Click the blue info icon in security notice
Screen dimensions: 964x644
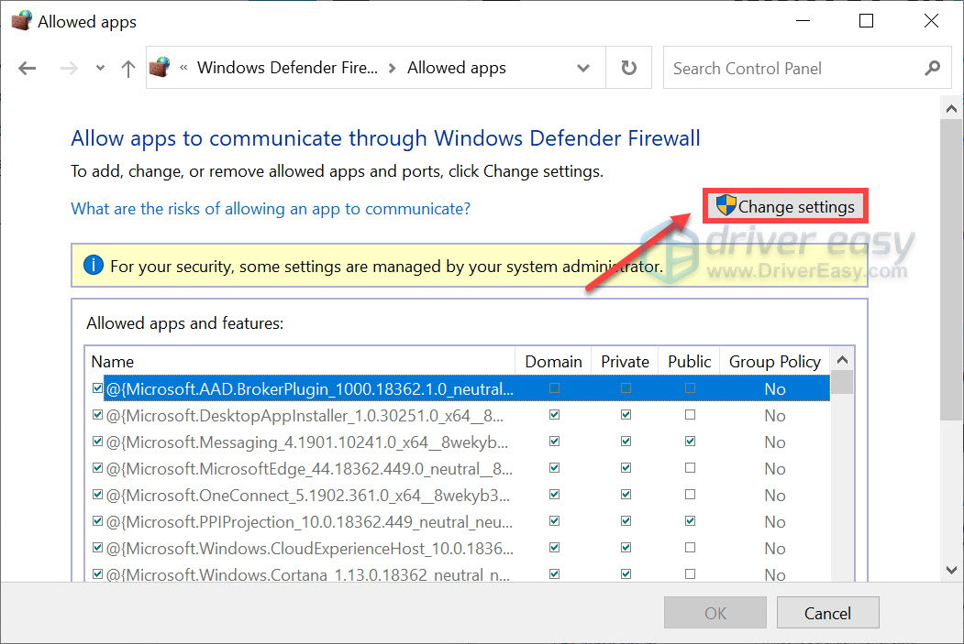coord(94,266)
